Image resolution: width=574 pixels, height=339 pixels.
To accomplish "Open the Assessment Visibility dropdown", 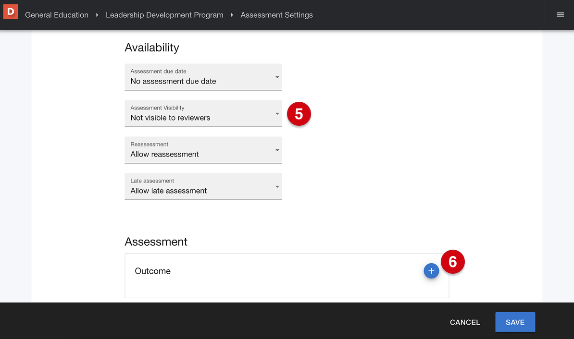I will (x=203, y=113).
